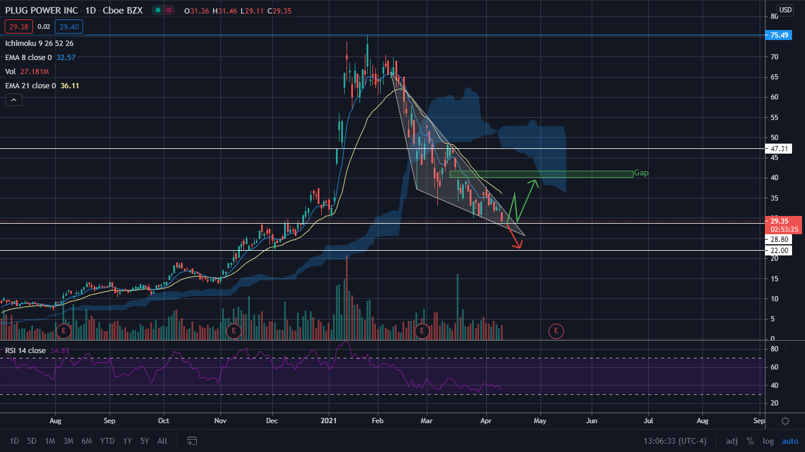This screenshot has width=805, height=452.
Task: Select the Vol indicator legend
Action: pyautogui.click(x=11, y=71)
